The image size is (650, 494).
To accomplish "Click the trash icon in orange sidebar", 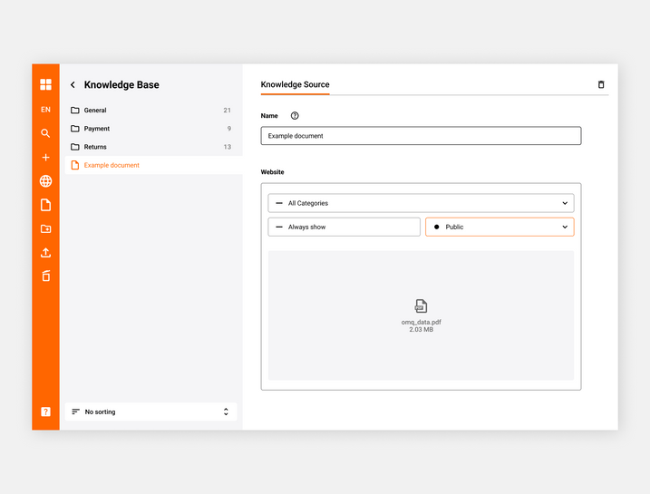I will [45, 276].
